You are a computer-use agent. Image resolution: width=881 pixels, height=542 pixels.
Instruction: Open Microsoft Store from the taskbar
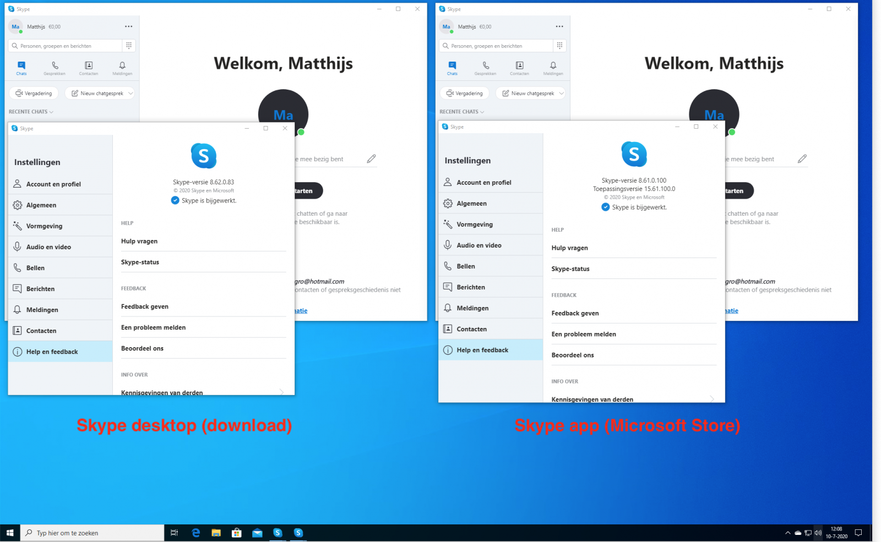tap(237, 533)
